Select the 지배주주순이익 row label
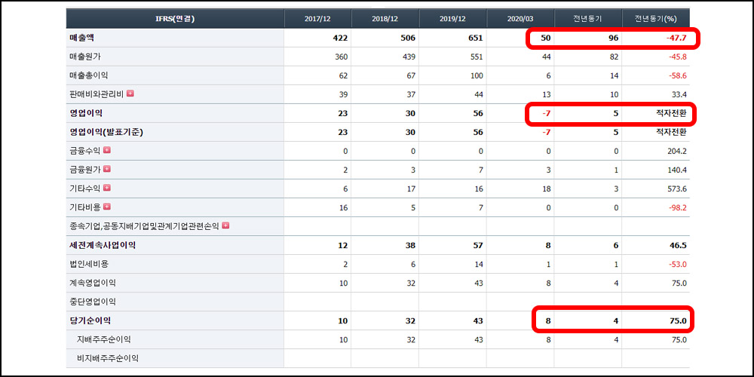Image resolution: width=754 pixels, height=377 pixels. [x=104, y=339]
